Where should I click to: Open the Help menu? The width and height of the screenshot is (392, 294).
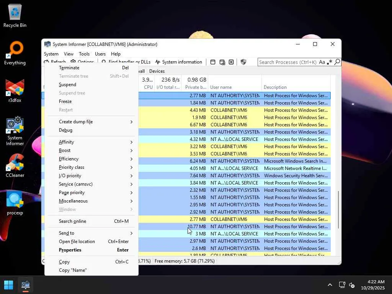tap(116, 54)
